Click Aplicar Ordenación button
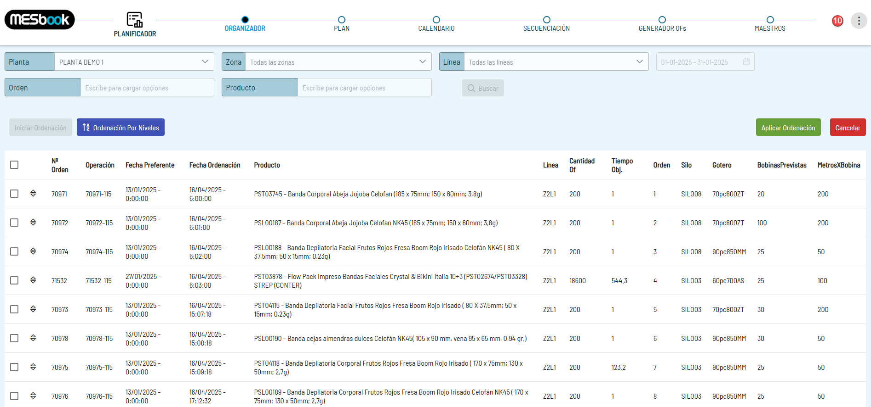 click(788, 128)
